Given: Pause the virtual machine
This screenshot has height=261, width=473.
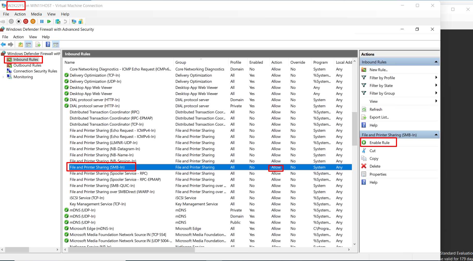Looking at the screenshot, I should point(42,21).
